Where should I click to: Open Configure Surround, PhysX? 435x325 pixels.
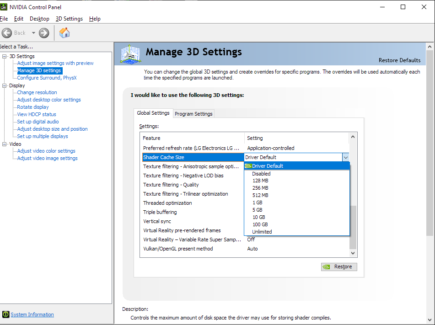(x=47, y=78)
